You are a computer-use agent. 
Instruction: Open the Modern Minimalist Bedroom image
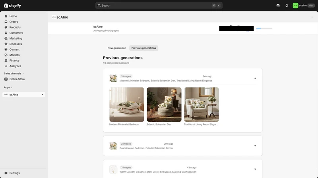(127, 104)
